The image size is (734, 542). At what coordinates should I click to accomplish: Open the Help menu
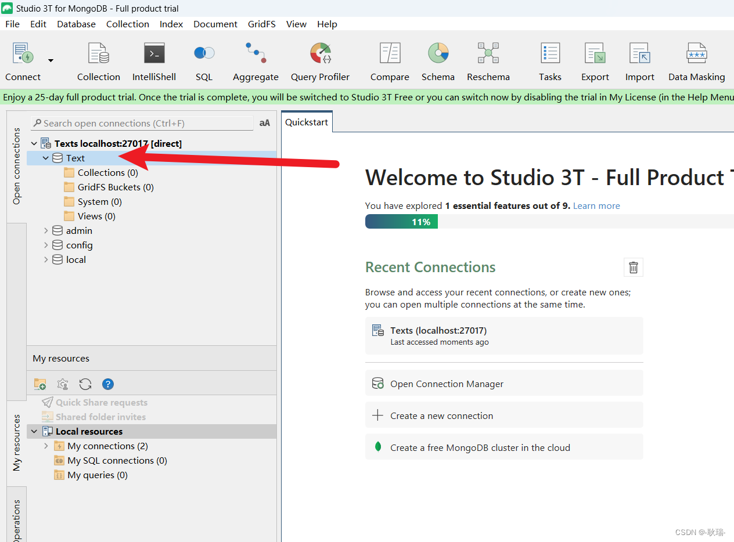click(327, 24)
